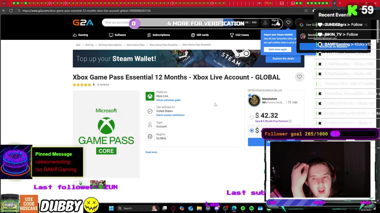Select the second selected price radio option
The width and height of the screenshot is (380, 213).
pos(252,130)
